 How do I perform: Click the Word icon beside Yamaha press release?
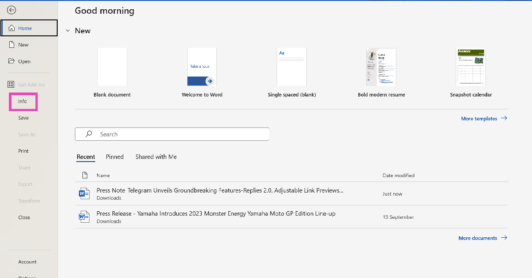pos(83,216)
